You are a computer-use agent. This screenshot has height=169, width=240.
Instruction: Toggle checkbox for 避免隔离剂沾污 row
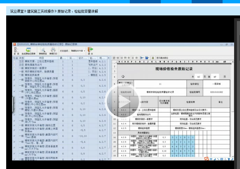click(14, 65)
